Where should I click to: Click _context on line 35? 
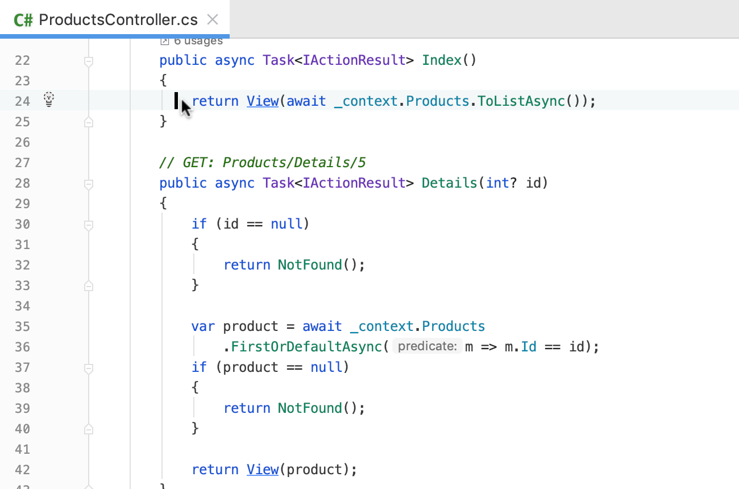381,326
